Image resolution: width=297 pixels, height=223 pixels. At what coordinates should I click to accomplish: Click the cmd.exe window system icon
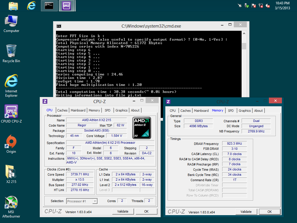coord(59,26)
